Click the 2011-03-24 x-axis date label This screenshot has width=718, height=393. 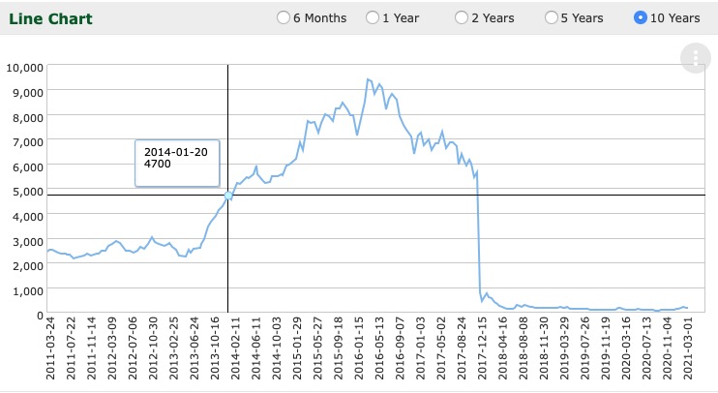click(x=50, y=348)
